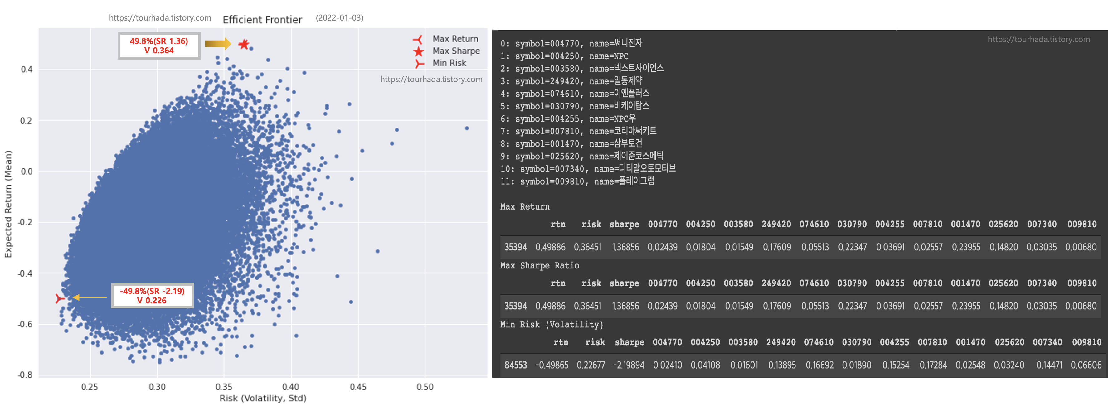The image size is (1118, 406).
Task: Click the 'Risk (Volatility, Std)' x-axis label
Action: point(263,398)
